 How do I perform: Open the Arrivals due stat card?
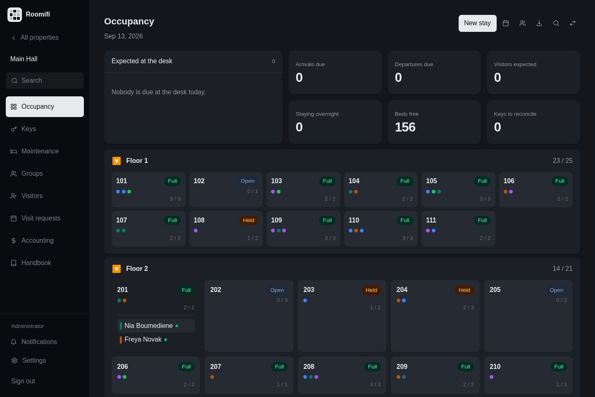335,72
